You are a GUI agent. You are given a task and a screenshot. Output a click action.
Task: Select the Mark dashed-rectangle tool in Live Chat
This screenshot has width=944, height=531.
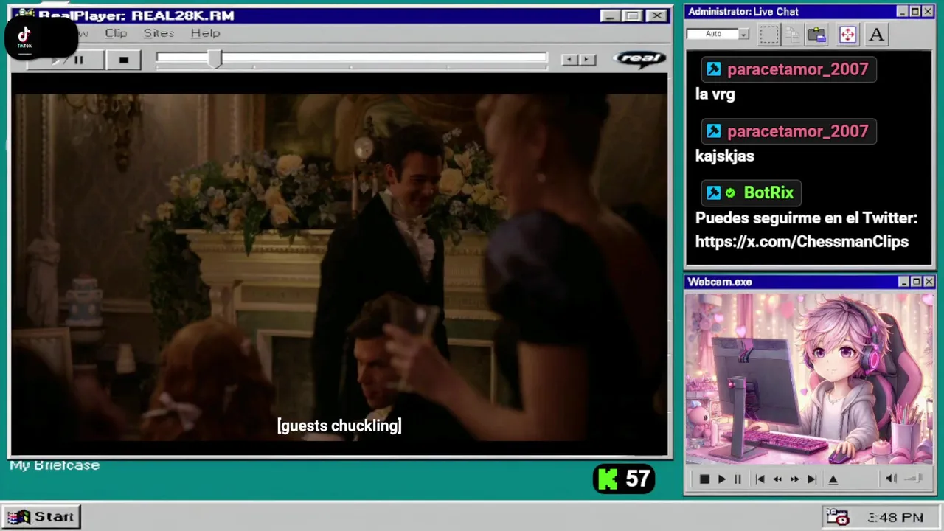769,34
